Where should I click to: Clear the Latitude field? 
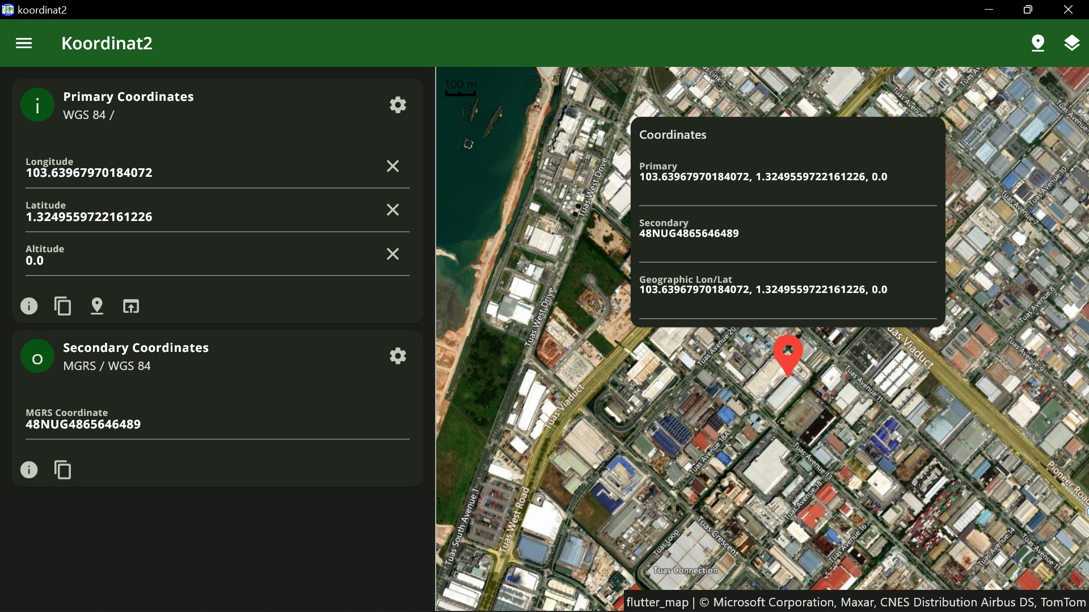(392, 210)
